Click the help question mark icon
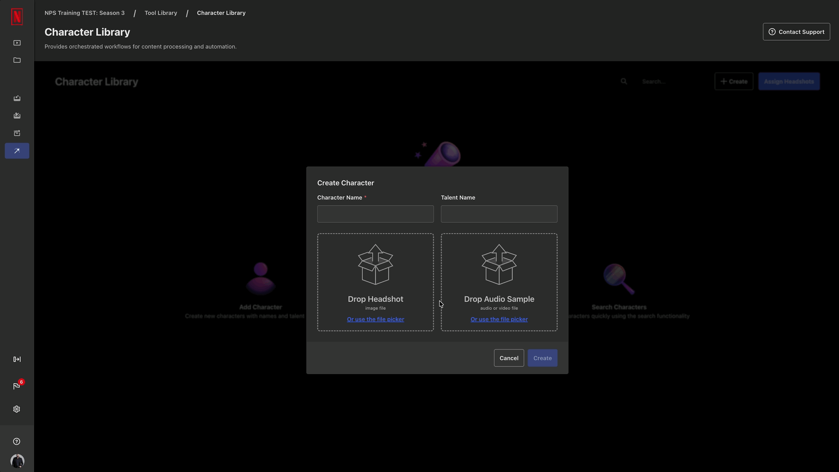This screenshot has width=839, height=472. click(x=17, y=441)
